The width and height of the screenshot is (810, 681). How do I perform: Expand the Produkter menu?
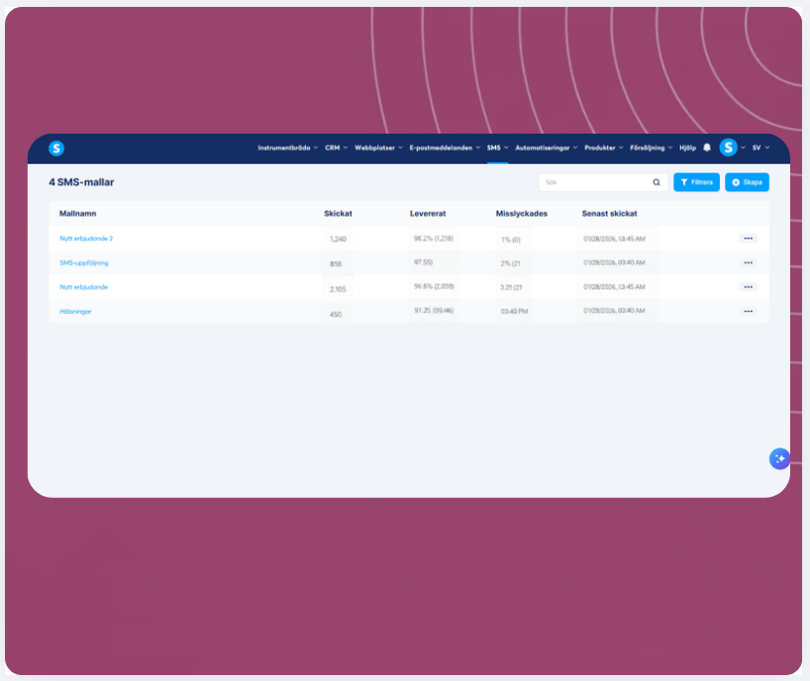coord(603,147)
